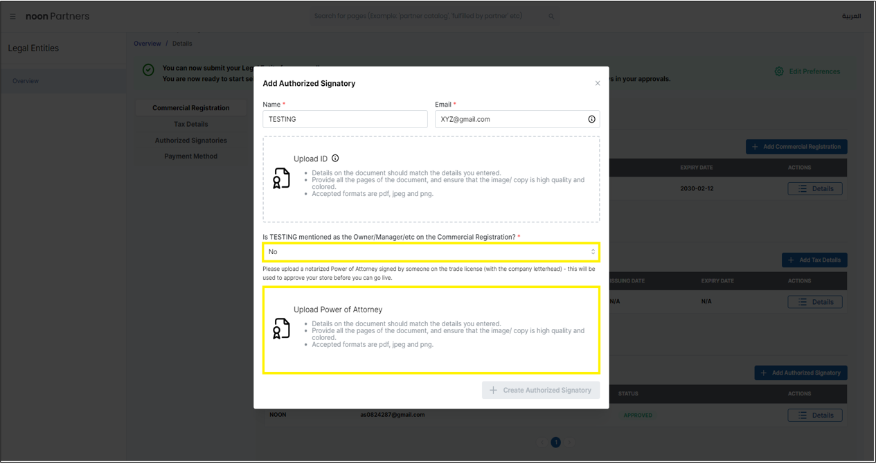Screen dimensions: 876x464
Task: Click inside the Name input field
Action: click(x=344, y=118)
